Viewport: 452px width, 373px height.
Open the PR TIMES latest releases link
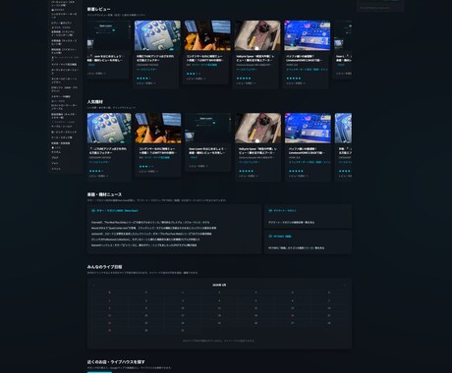(x=296, y=248)
